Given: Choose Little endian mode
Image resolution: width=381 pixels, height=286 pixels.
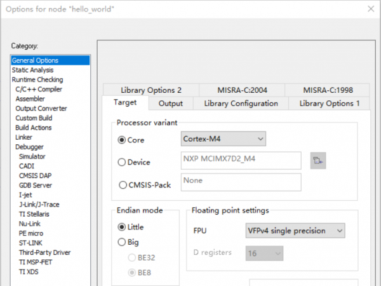Looking at the screenshot, I should click(122, 226).
